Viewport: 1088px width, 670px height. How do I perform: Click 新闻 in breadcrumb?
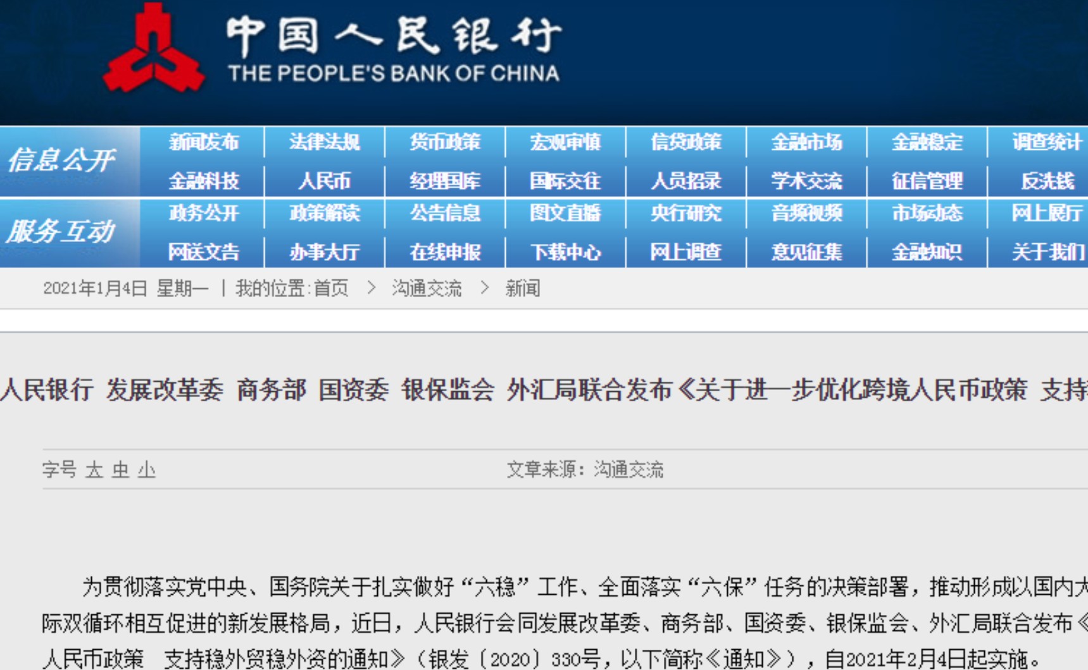[x=522, y=289]
